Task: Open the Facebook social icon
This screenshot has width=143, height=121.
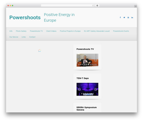Action: 120,17
